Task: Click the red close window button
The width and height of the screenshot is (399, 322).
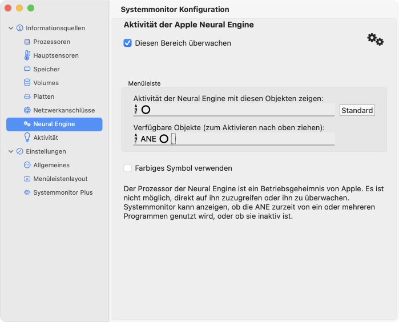Action: point(8,8)
